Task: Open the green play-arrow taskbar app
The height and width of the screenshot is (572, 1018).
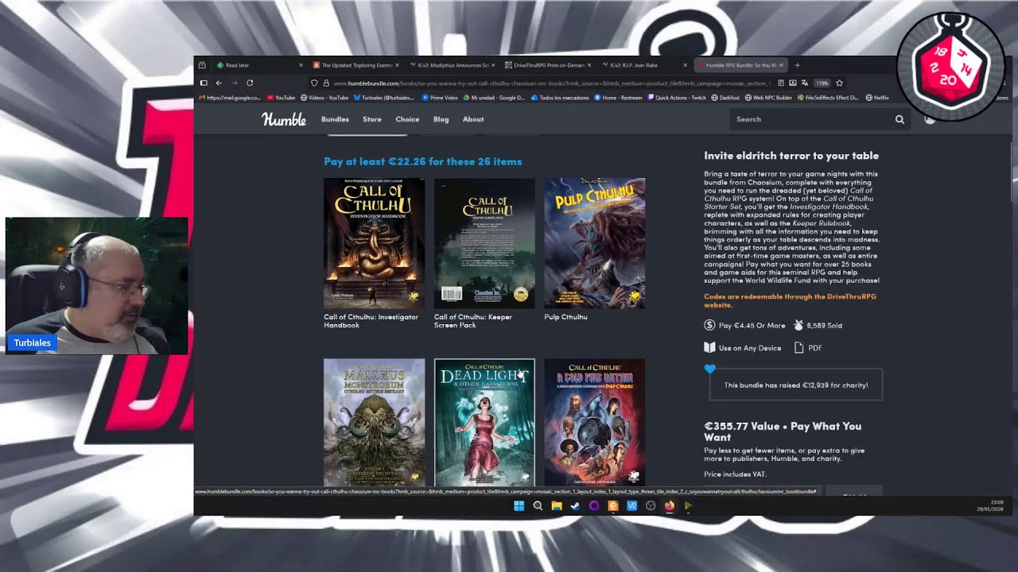Action: click(x=688, y=506)
